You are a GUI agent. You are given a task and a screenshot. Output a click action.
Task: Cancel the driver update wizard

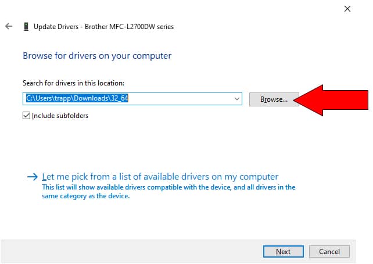click(329, 251)
